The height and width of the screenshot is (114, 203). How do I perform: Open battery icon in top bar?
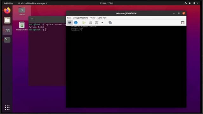[x=194, y=3]
